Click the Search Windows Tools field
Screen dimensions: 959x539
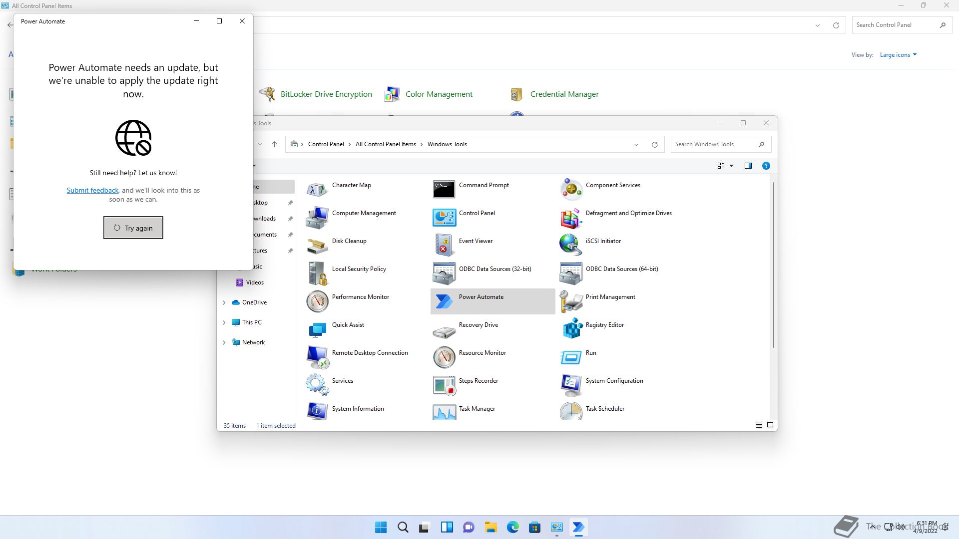click(x=721, y=144)
